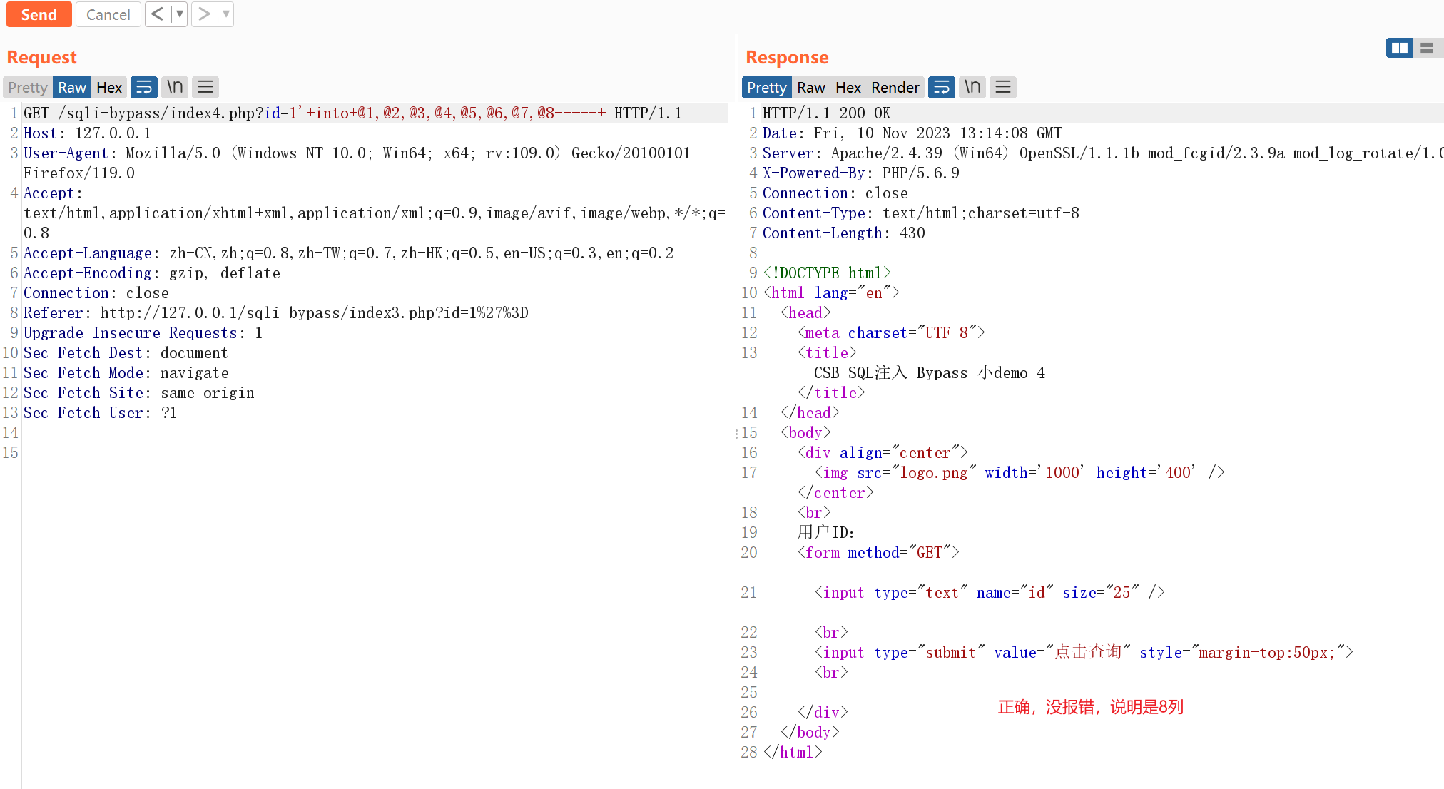
Task: Open Request panel options menu icon
Action: click(x=205, y=87)
